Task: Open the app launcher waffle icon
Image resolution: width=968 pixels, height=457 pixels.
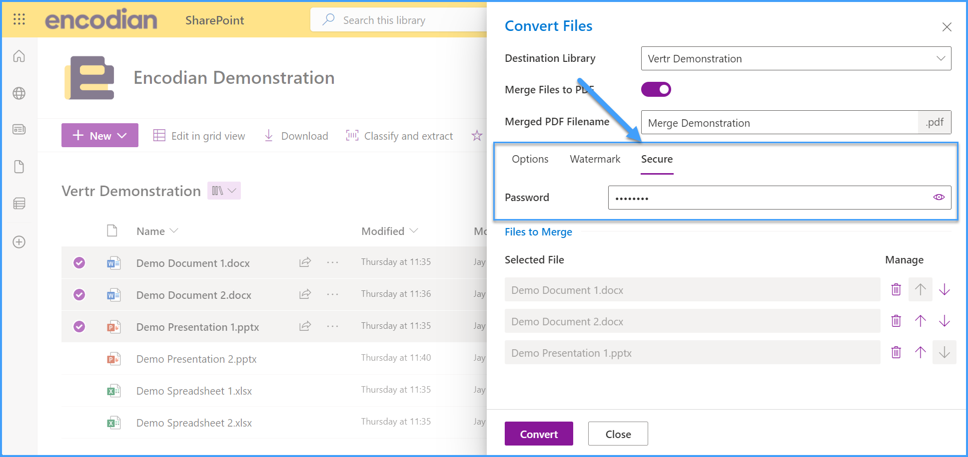Action: (x=19, y=19)
